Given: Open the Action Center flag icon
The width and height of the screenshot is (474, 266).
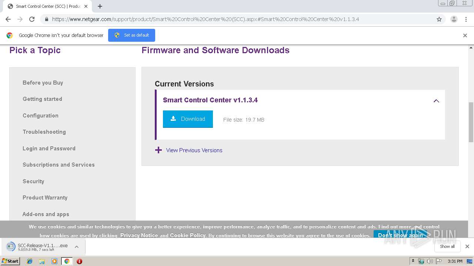Looking at the screenshot, I should click(439, 261).
